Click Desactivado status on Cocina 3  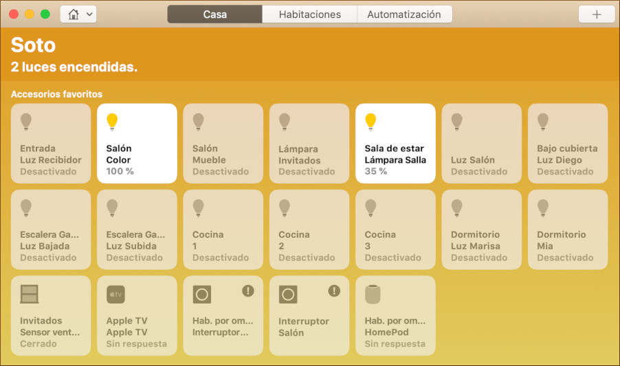392,258
